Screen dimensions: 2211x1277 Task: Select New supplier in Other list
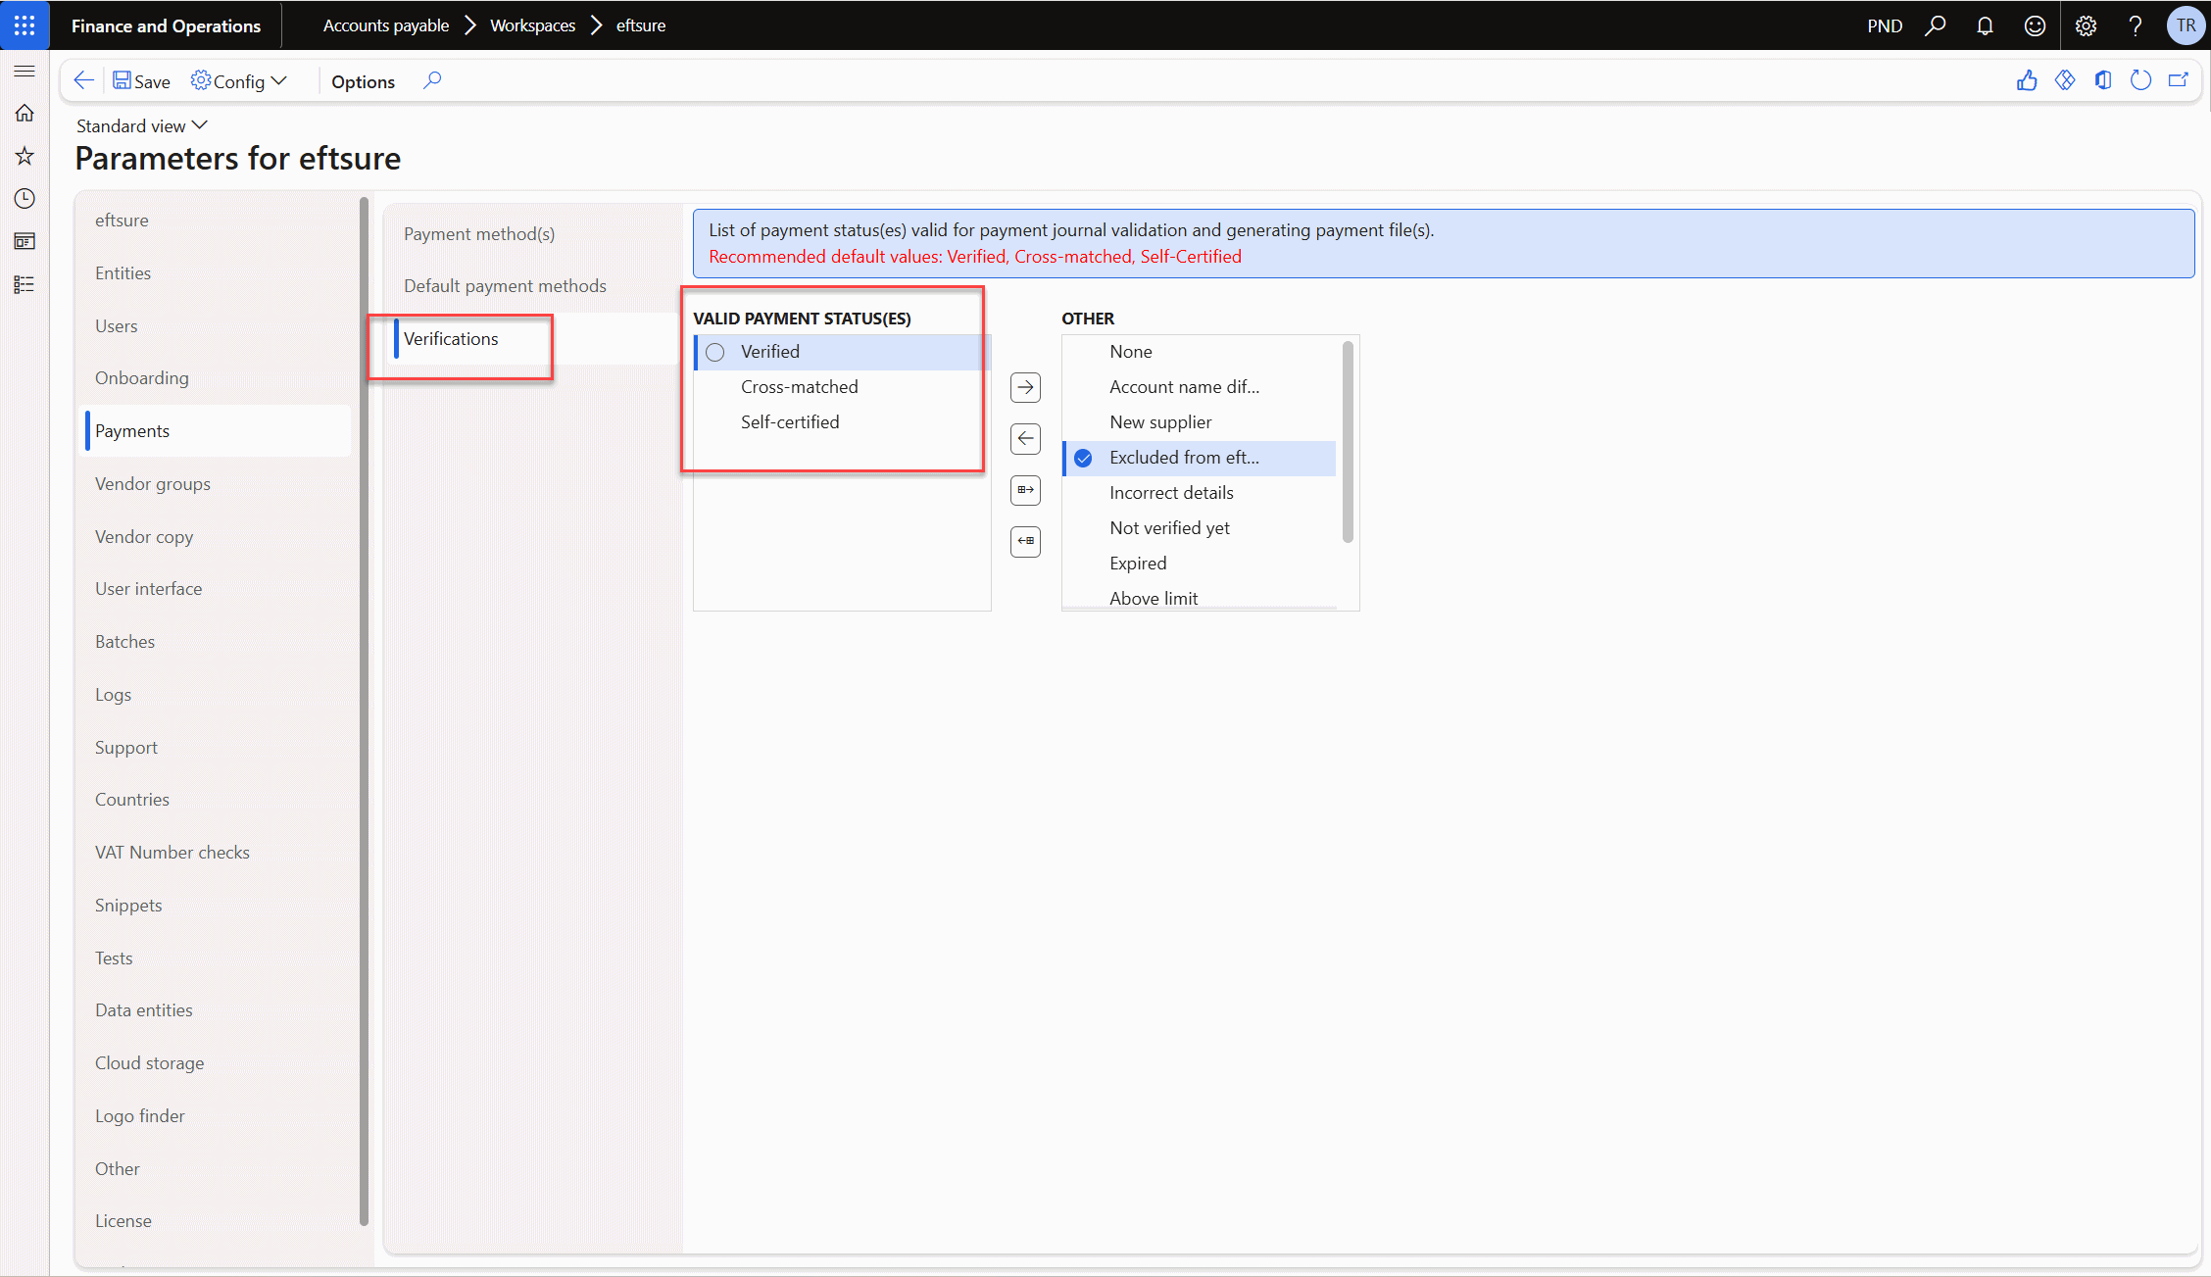pyautogui.click(x=1200, y=422)
